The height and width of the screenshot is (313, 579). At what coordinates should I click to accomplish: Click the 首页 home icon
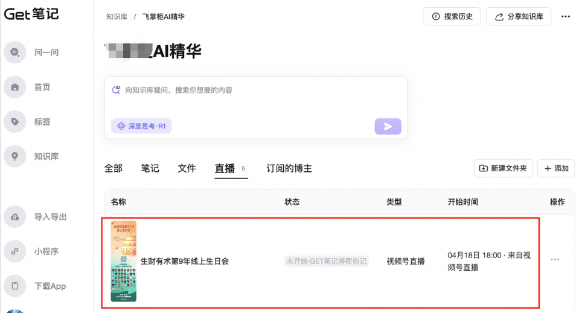tap(14, 87)
